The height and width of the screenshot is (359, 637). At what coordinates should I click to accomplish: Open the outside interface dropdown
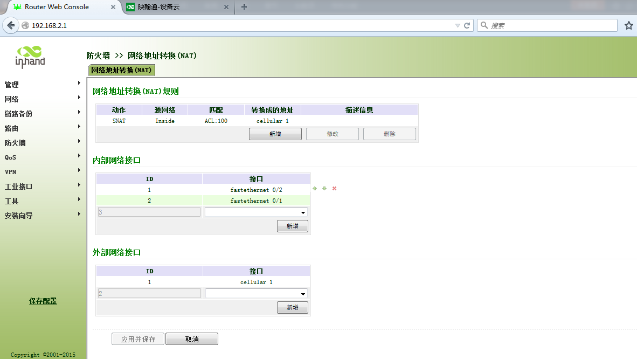click(x=256, y=294)
